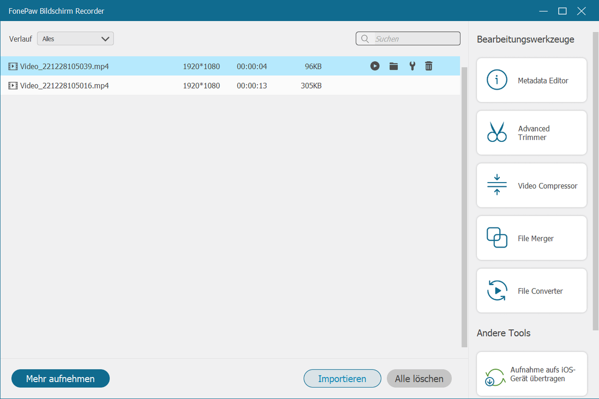The height and width of the screenshot is (399, 599).
Task: Minimize the FonePaw Bildschirm Recorder window
Action: coord(543,11)
